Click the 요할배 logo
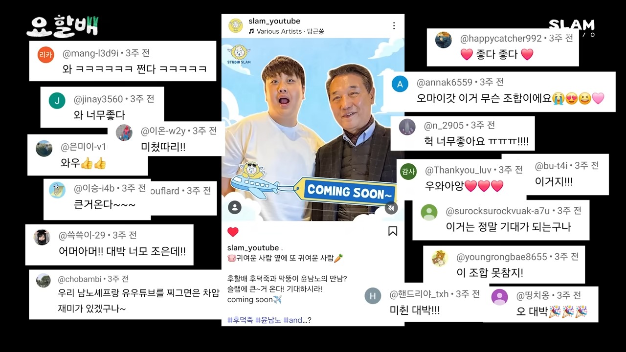The width and height of the screenshot is (626, 352). 63,26
